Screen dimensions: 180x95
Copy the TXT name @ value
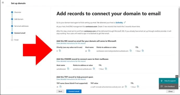click(61, 87)
